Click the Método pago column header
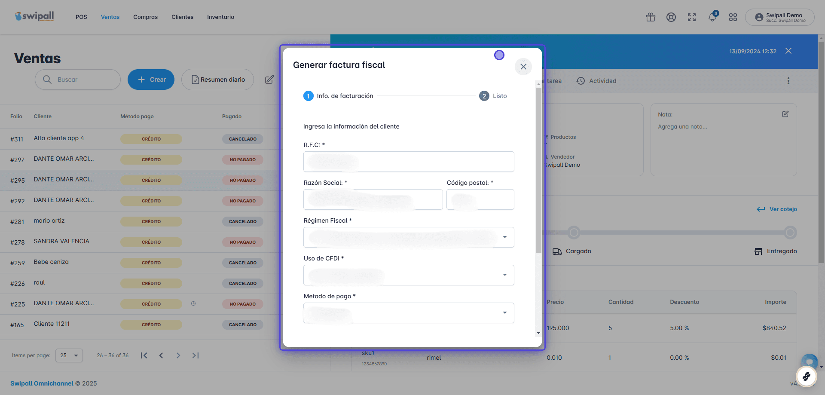825x395 pixels. pyautogui.click(x=137, y=116)
